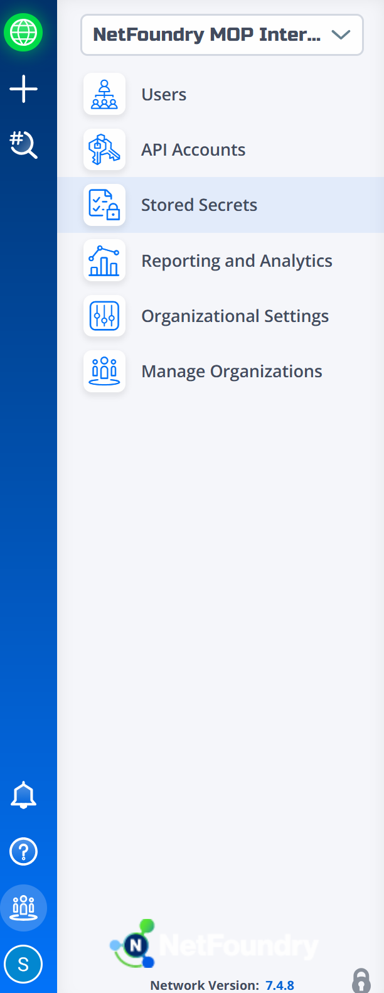
Task: Open notifications bell icon
Action: click(x=24, y=795)
